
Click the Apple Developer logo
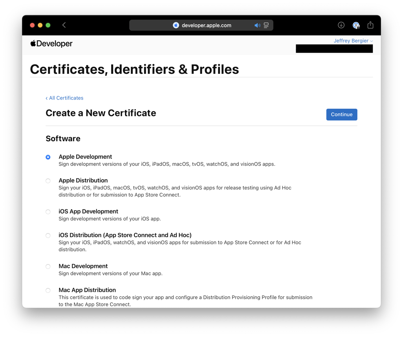click(x=51, y=44)
